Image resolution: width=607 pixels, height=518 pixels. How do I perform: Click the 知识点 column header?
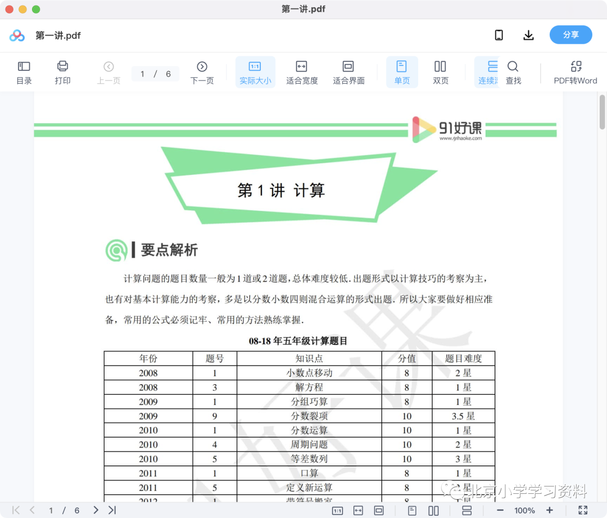click(309, 358)
